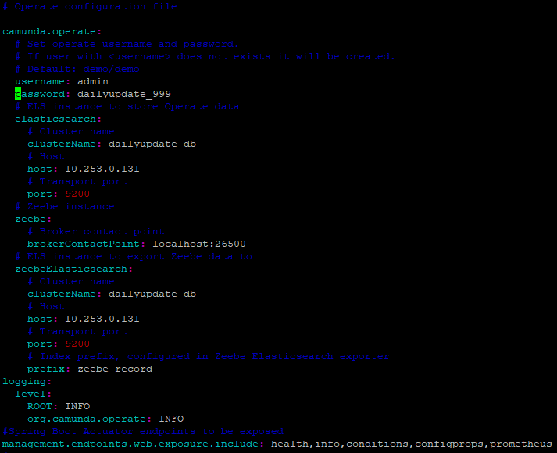Click red port 9200 under elasticsearch section

[77, 194]
